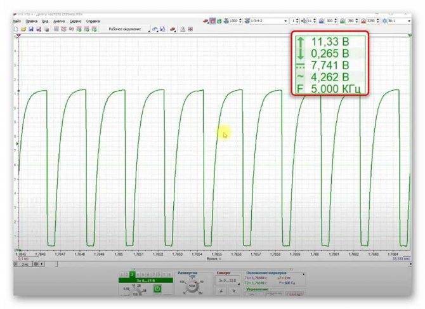Image resolution: width=425 pixels, height=309 pixels.
Task: Toggle channel 4 button next to channel 3
Action: click(x=138, y=275)
